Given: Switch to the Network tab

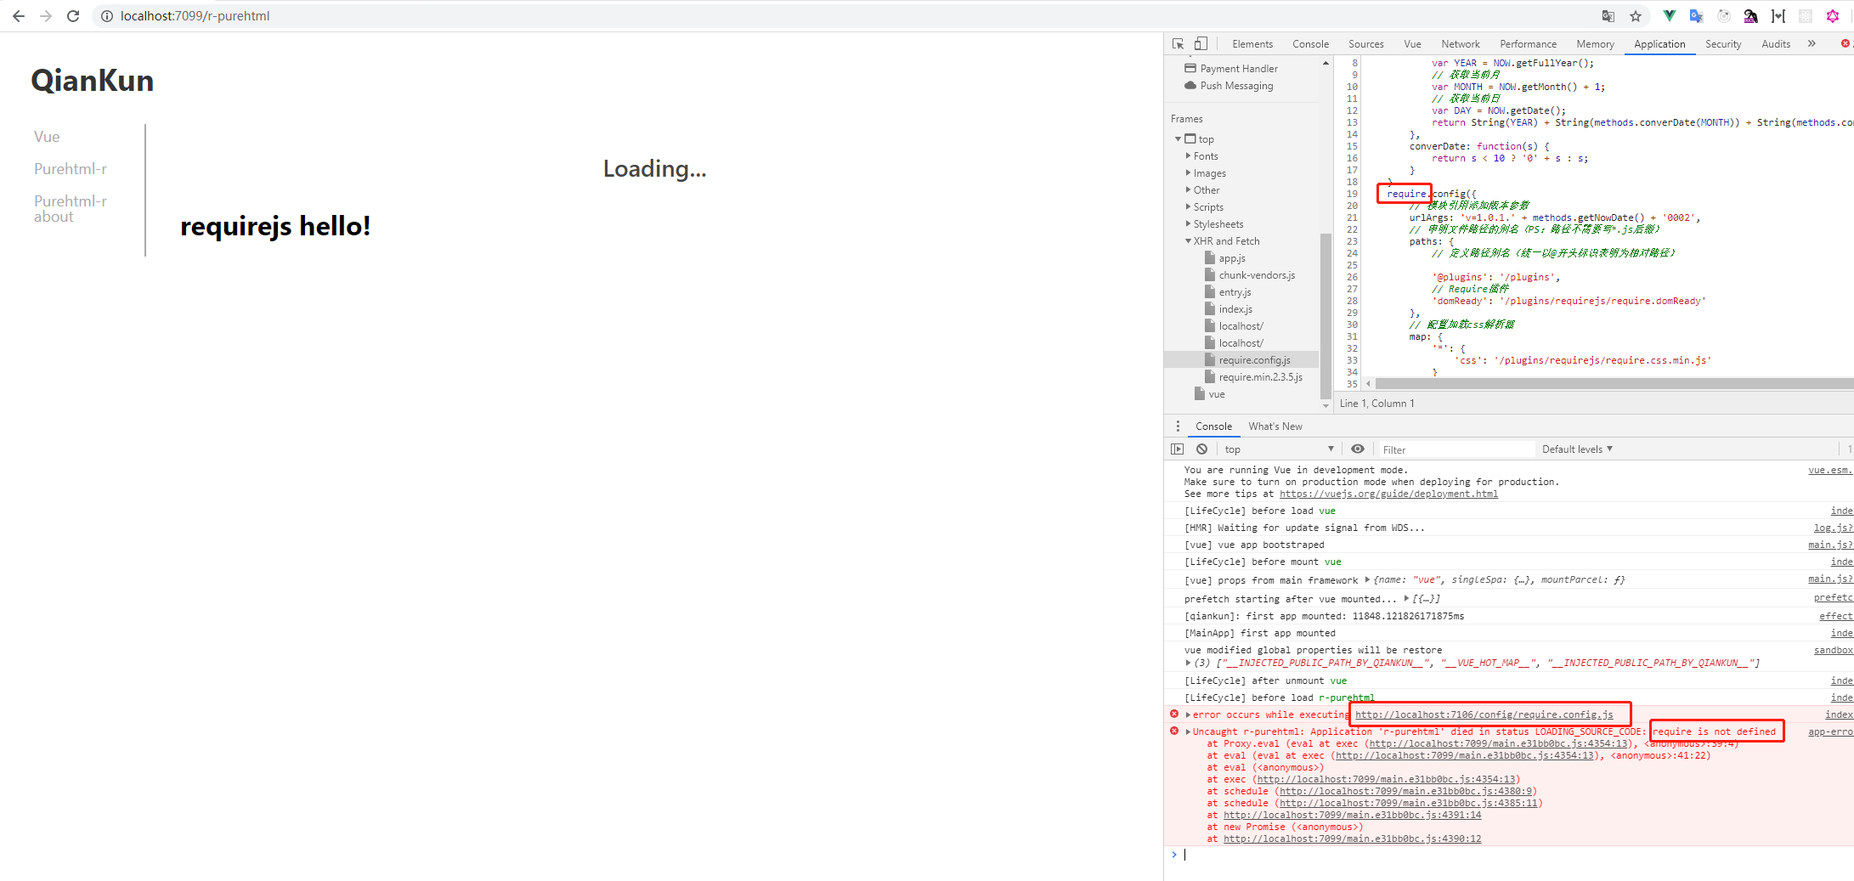Looking at the screenshot, I should point(1460,44).
